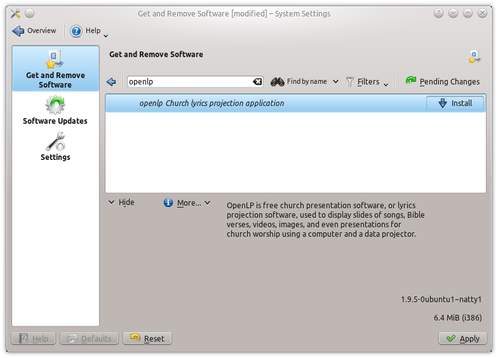The width and height of the screenshot is (498, 358).
Task: Expand the Find by name dropdown arrow
Action: 335,81
